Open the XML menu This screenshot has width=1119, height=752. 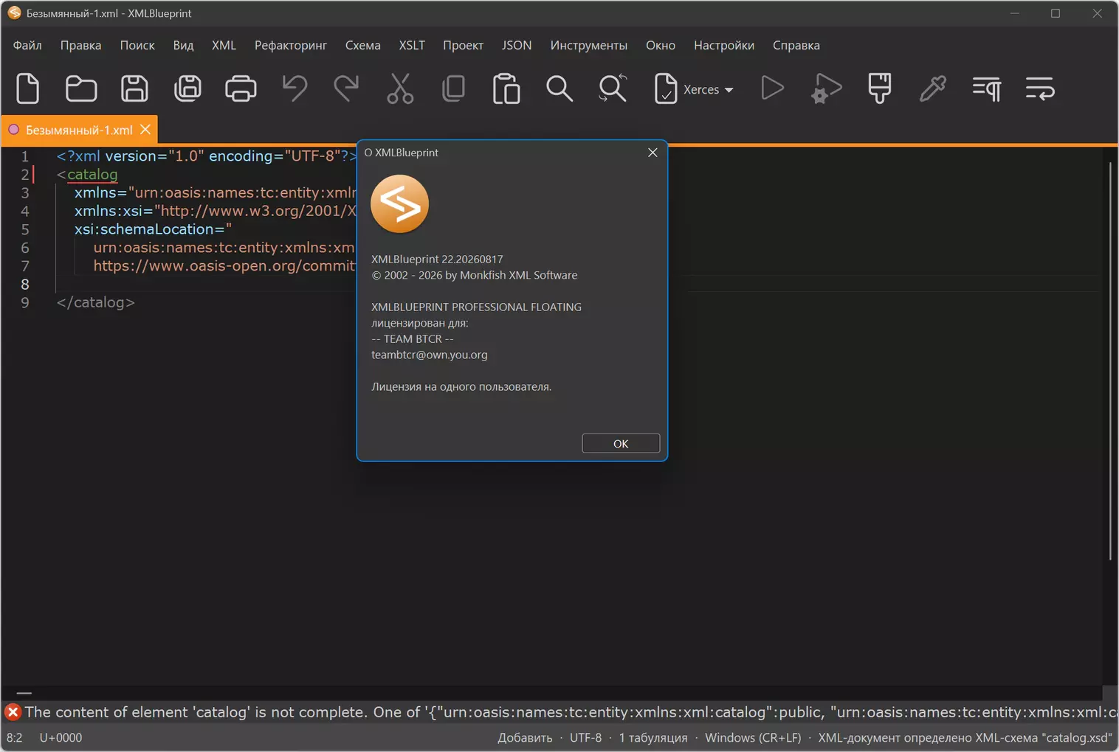click(224, 46)
